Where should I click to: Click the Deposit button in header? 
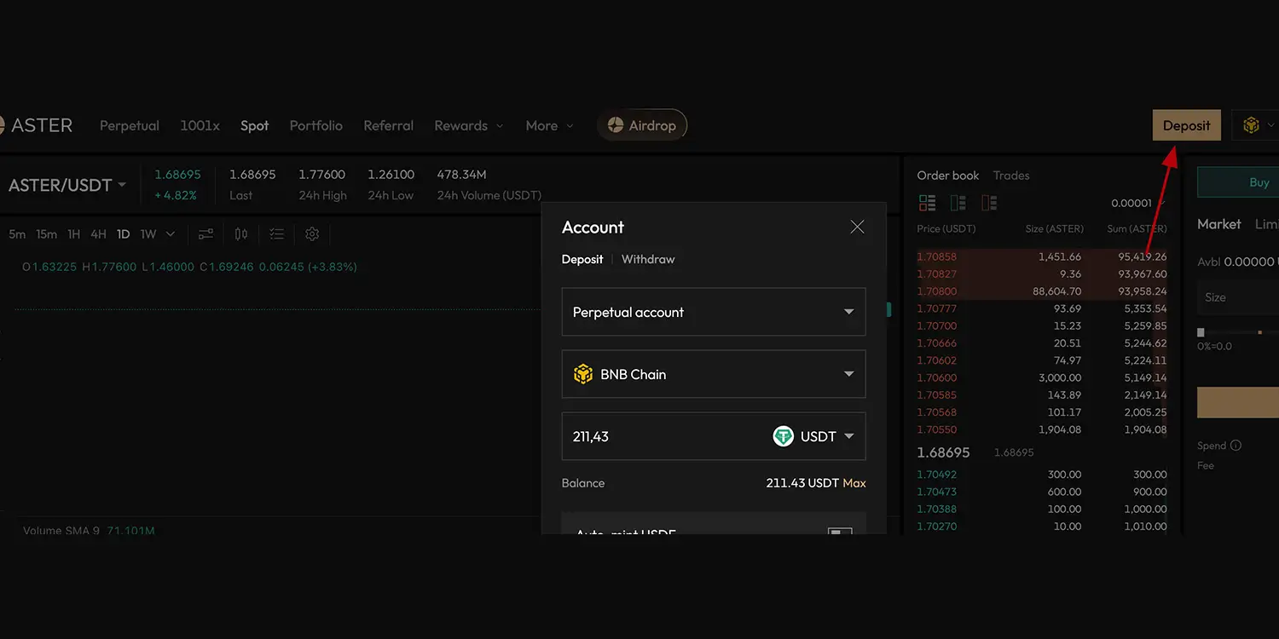coord(1186,125)
